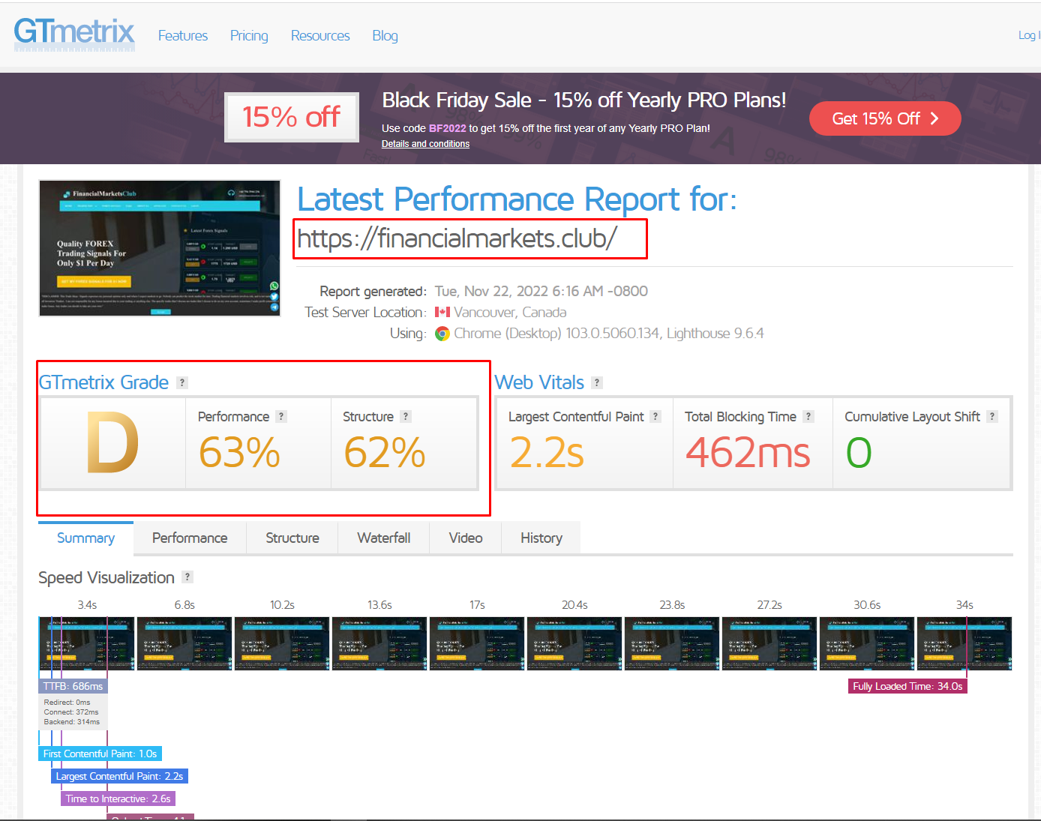Switch to the Structure tab
This screenshot has height=821, width=1041.
point(292,538)
